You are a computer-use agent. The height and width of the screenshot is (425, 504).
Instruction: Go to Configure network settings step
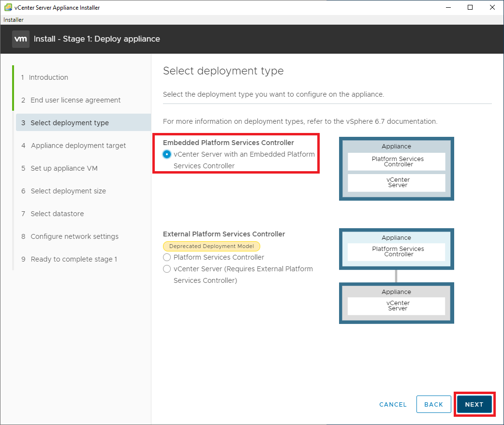74,236
